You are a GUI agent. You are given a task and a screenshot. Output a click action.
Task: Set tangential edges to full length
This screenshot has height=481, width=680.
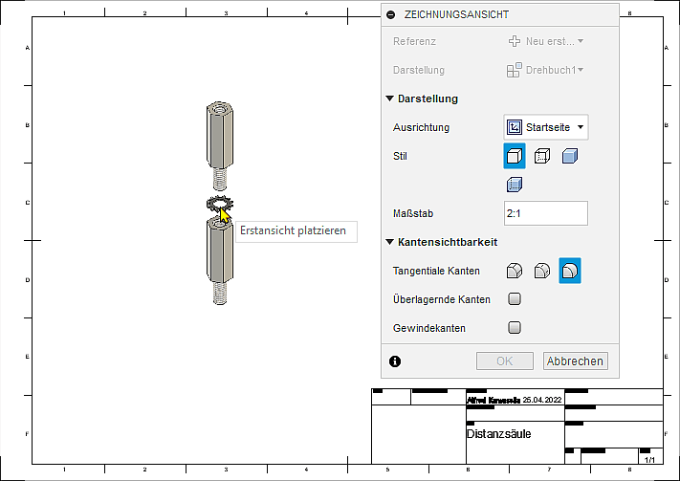(515, 271)
